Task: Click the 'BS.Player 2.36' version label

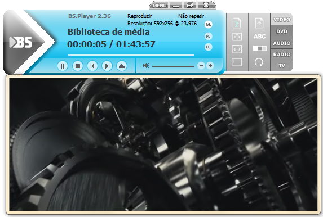Action: click(90, 16)
